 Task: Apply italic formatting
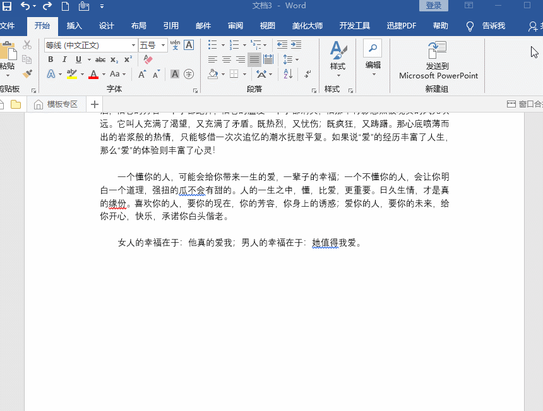pyautogui.click(x=65, y=59)
